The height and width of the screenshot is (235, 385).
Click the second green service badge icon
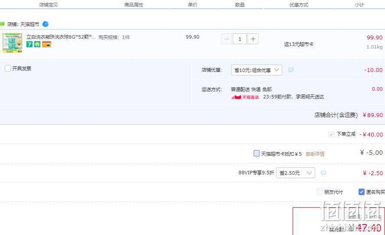tap(37, 45)
